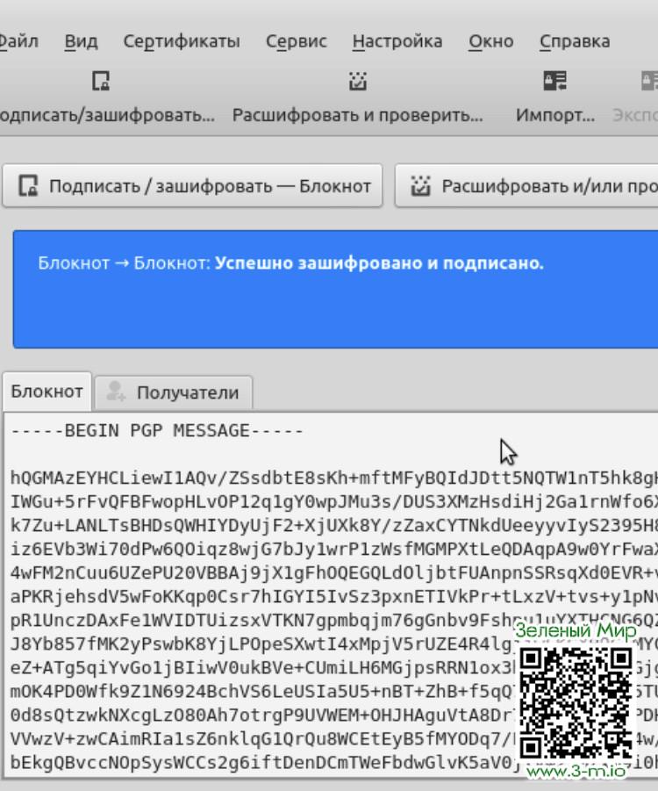The width and height of the screenshot is (658, 791).
Task: Open the Сервис menu
Action: click(296, 41)
